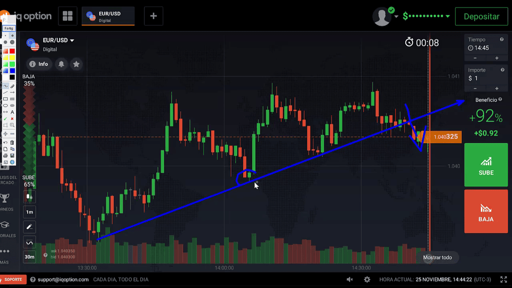Select the filled ellipse tool

tap(12, 106)
